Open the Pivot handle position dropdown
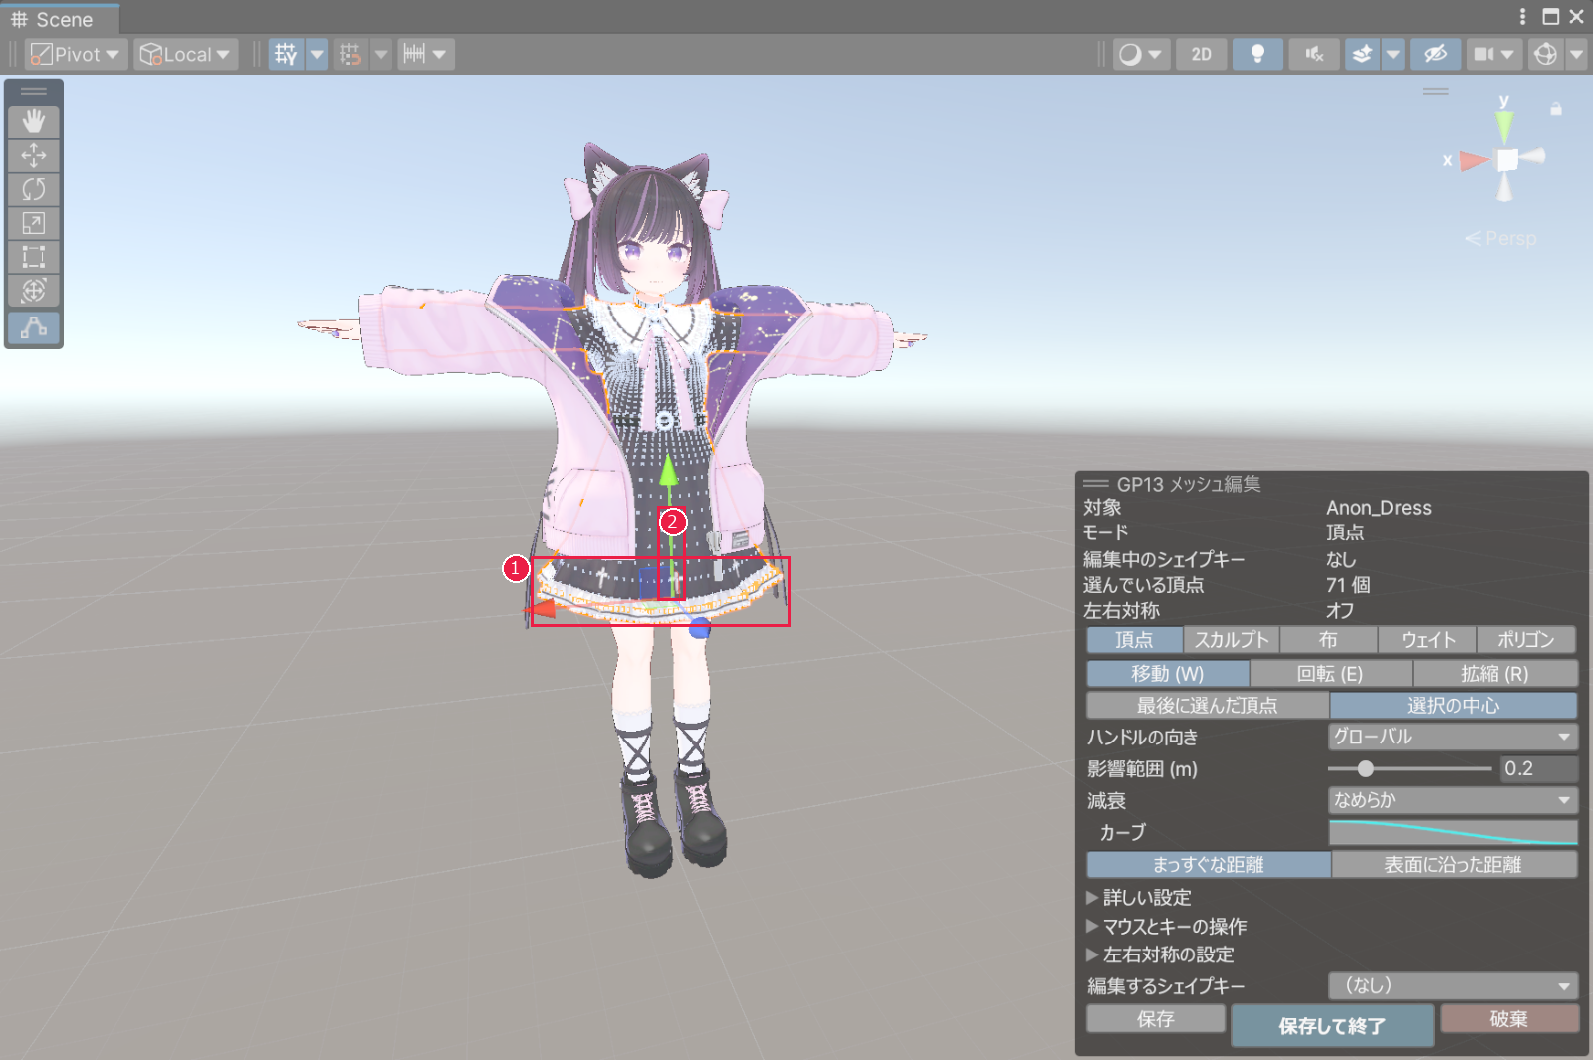The height and width of the screenshot is (1060, 1593). click(x=76, y=54)
